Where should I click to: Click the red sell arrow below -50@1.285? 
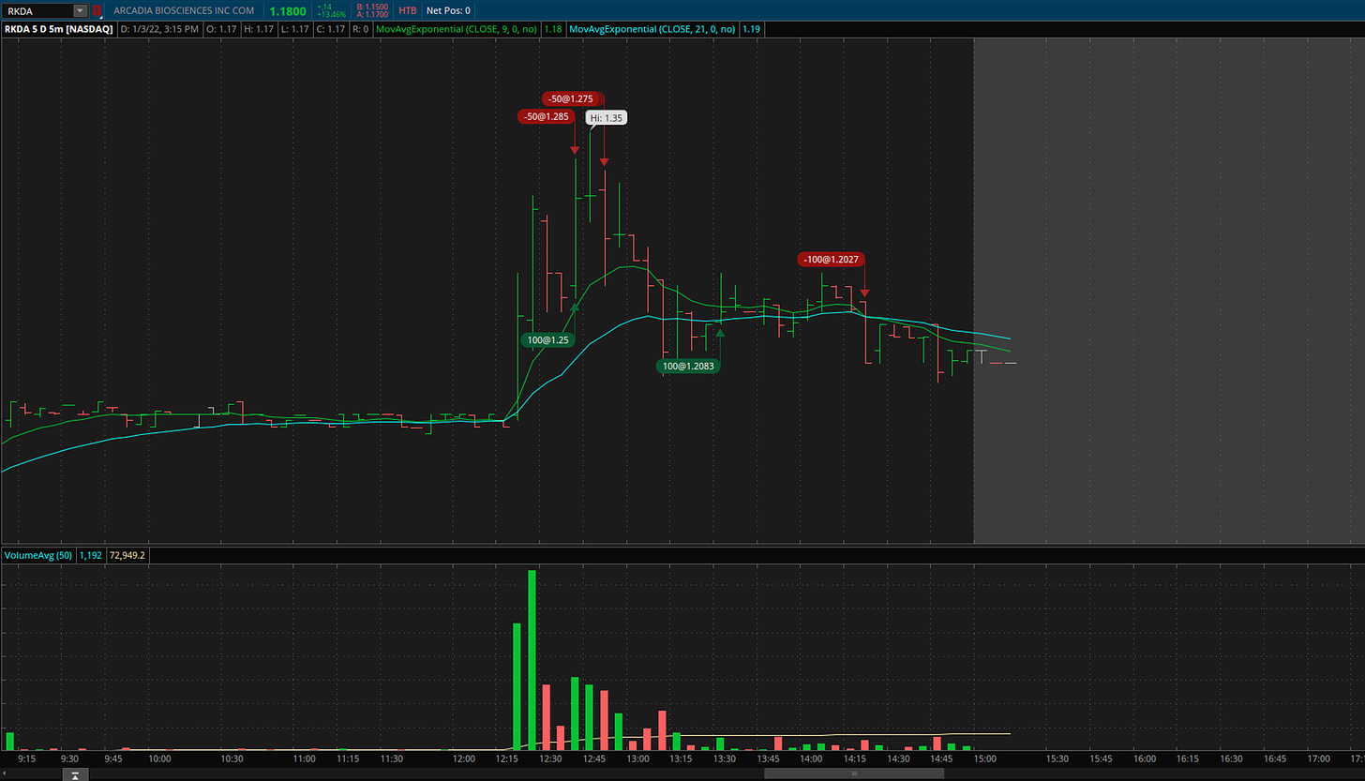pos(574,150)
